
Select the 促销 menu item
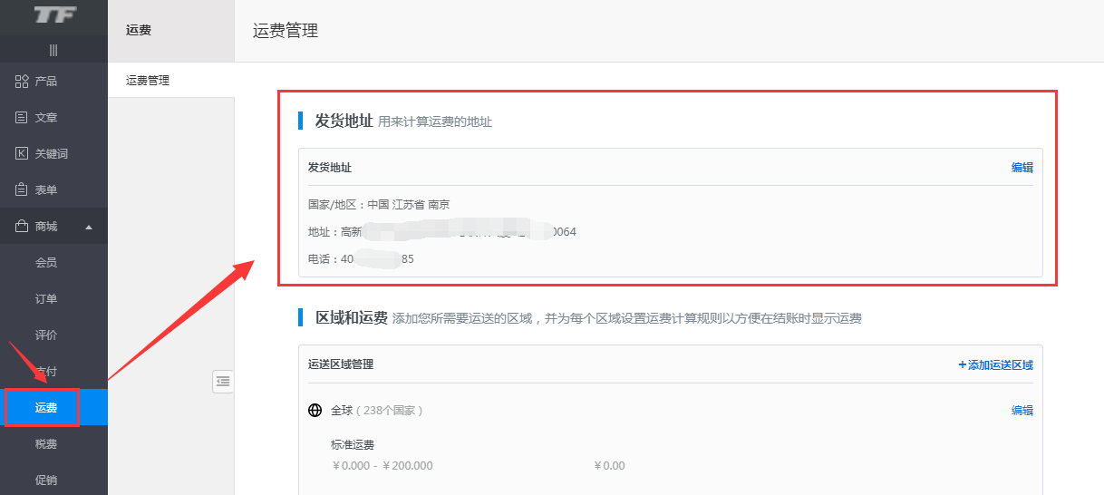46,480
